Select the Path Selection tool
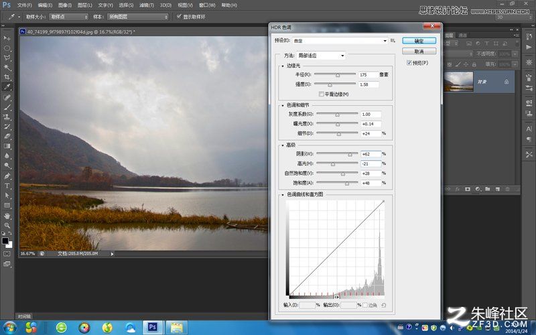 tap(7, 196)
